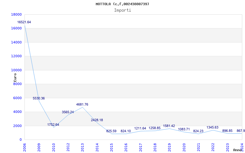Click the 3565.24 value label
Screen dimensions: 245x153
[x=68, y=112]
